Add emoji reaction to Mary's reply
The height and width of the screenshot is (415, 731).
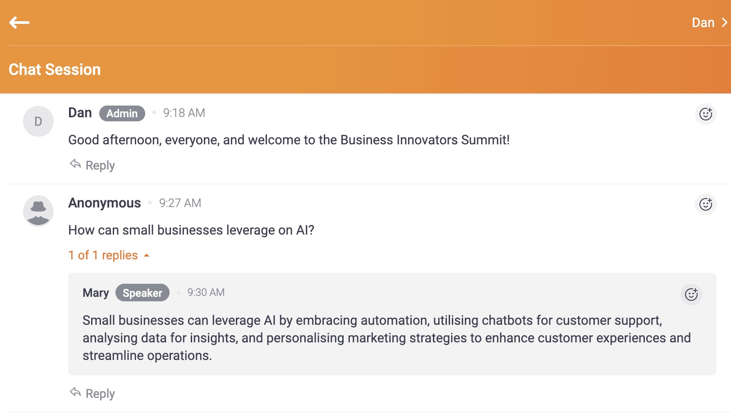pos(691,295)
